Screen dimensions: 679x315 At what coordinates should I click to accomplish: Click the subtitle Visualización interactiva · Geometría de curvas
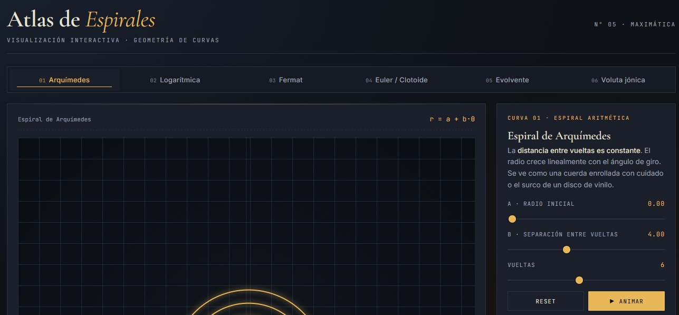tap(113, 40)
